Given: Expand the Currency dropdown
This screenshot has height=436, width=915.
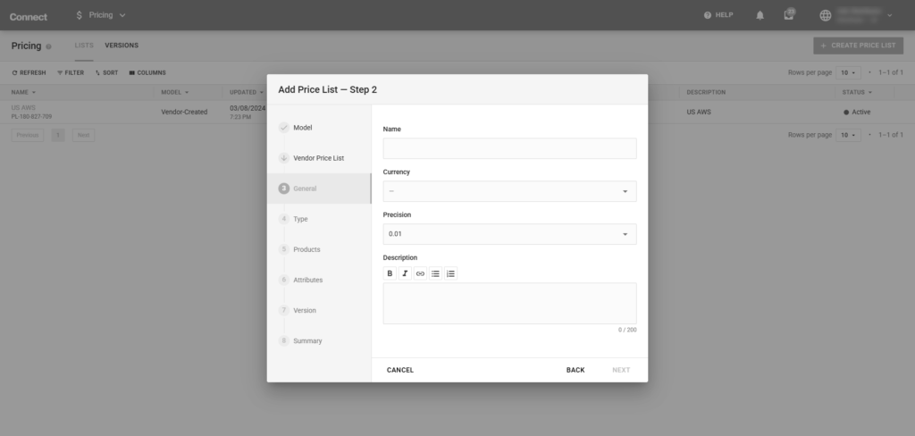Looking at the screenshot, I should [x=509, y=191].
